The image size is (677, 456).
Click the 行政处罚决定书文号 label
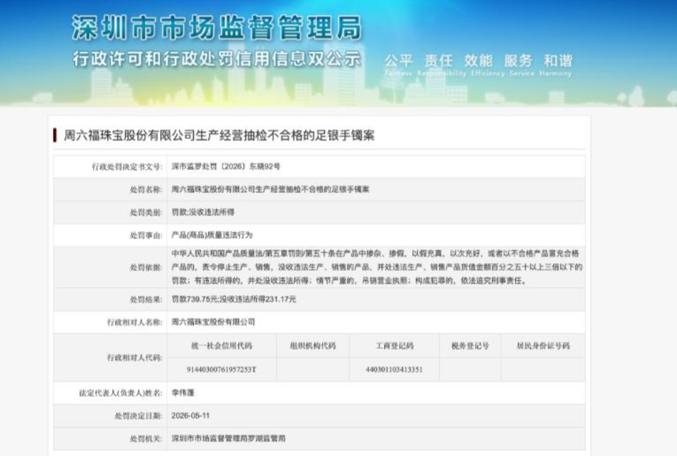[127, 166]
